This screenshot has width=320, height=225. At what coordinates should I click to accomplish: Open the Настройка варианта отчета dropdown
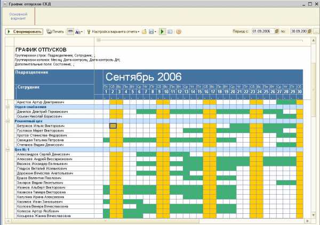point(114,31)
